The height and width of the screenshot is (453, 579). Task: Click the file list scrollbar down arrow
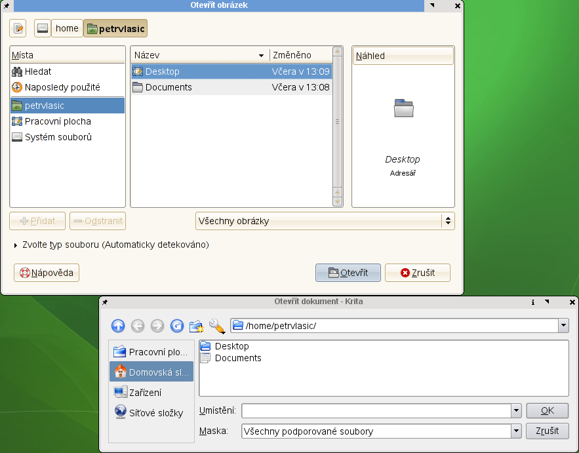337,201
